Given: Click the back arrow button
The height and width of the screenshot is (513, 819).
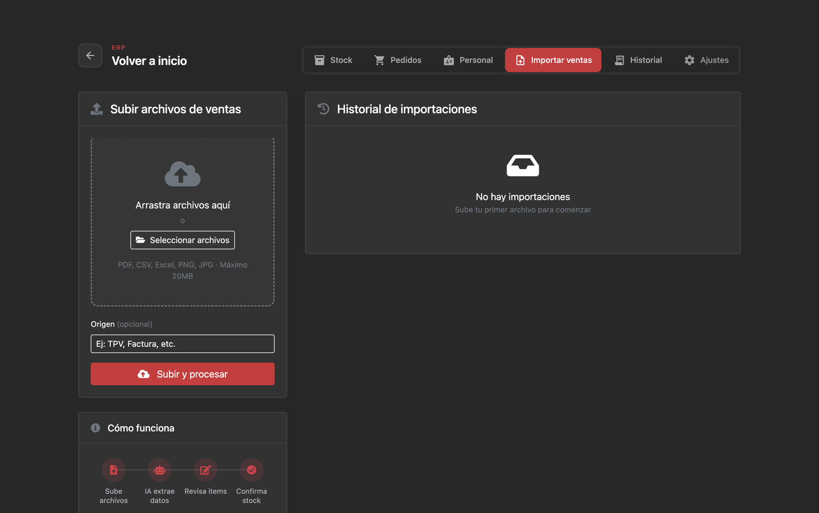Looking at the screenshot, I should 90,56.
